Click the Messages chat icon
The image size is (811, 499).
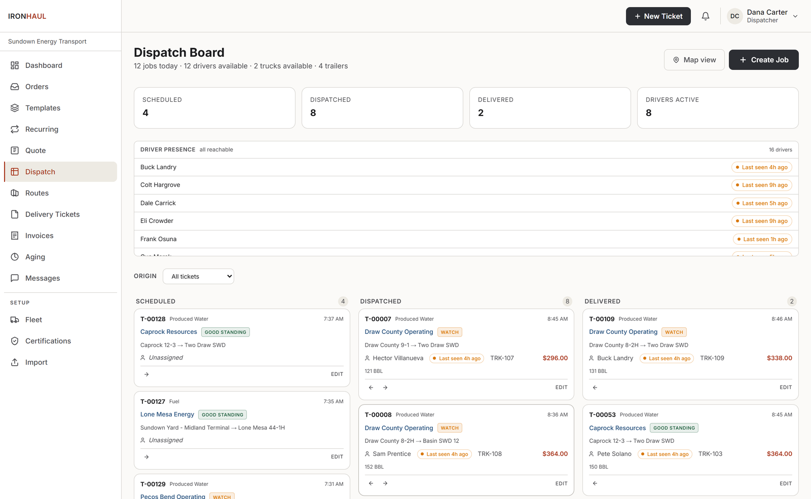click(15, 278)
